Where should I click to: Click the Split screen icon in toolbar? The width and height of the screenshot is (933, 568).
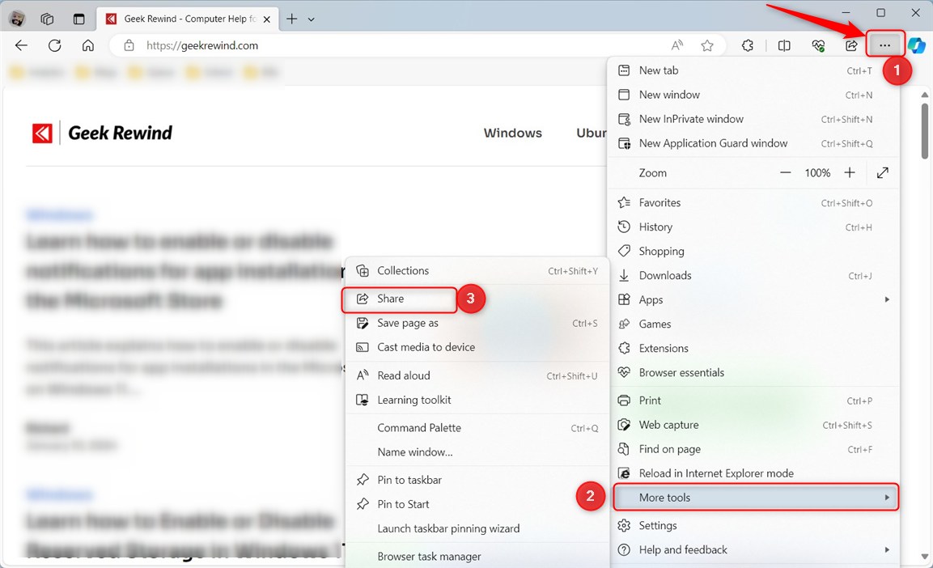[783, 45]
